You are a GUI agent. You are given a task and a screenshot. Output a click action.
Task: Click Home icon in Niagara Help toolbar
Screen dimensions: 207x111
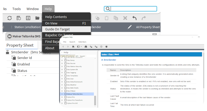point(73,47)
